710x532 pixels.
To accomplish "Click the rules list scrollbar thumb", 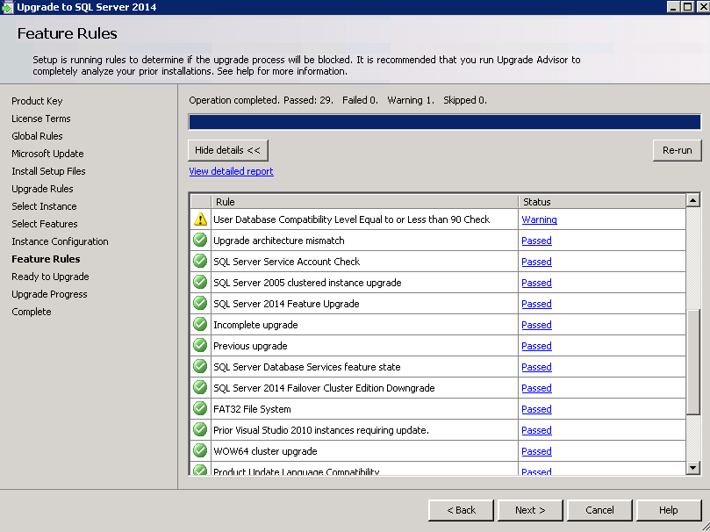I will coord(692,363).
